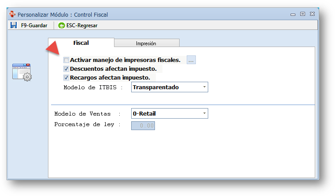Image resolution: width=335 pixels, height=196 pixels.
Task: Minimize the Control Fiscal window
Action: (293, 15)
